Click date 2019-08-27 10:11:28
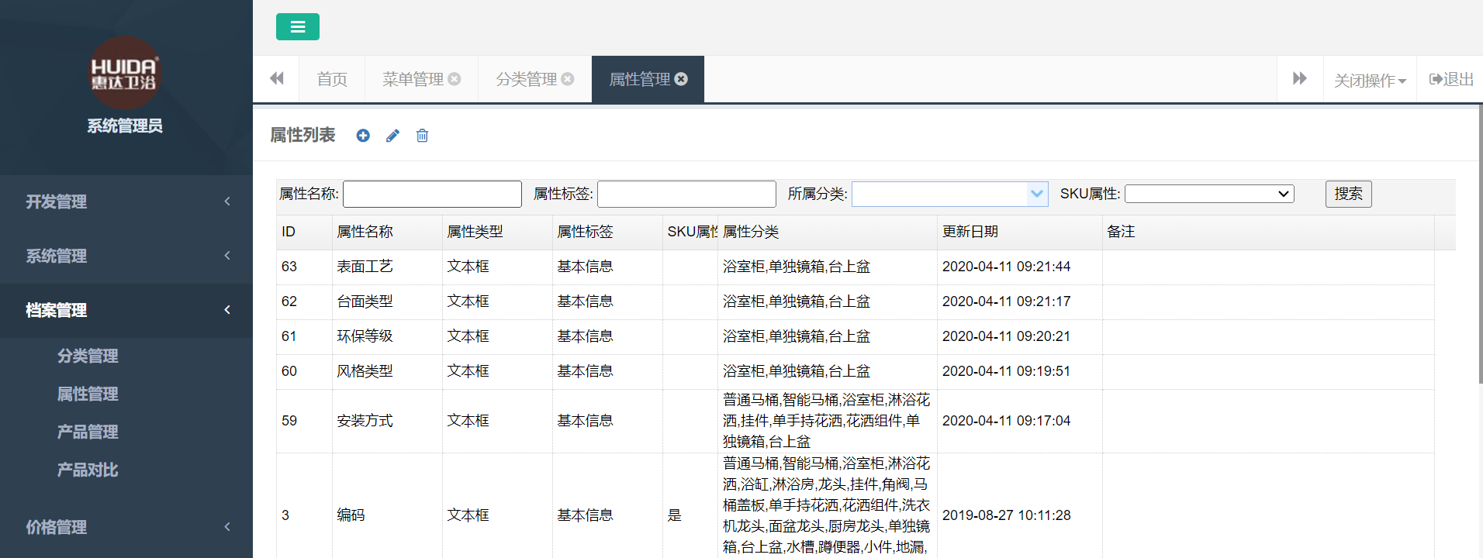1483x558 pixels. pyautogui.click(x=1006, y=515)
